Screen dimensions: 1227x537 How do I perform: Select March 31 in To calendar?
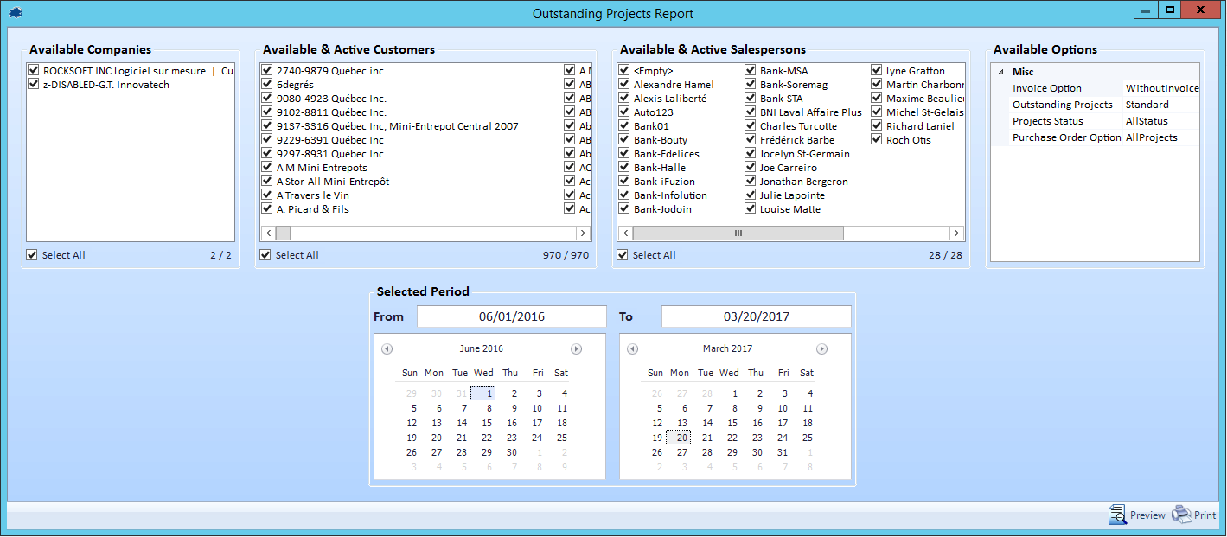coord(783,452)
